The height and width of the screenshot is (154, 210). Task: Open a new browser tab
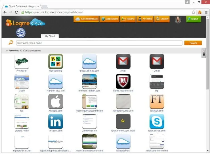(45, 7)
